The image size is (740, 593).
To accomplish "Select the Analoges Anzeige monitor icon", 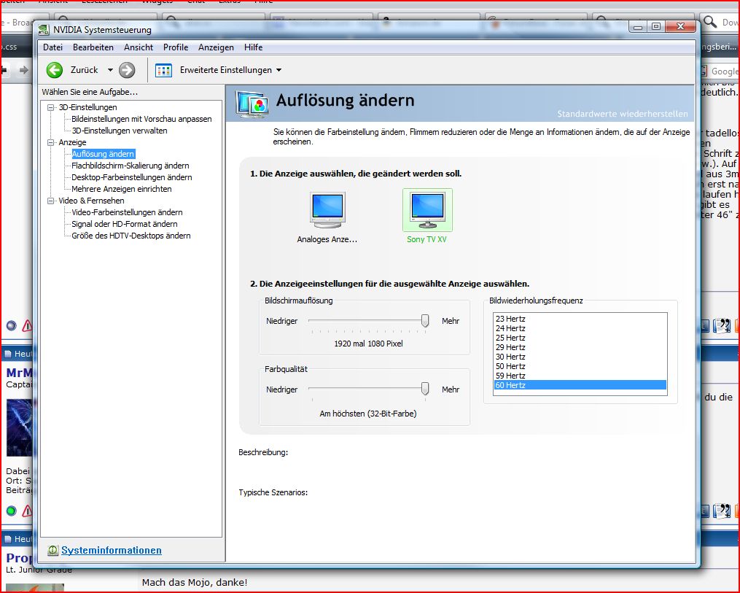I will [327, 210].
